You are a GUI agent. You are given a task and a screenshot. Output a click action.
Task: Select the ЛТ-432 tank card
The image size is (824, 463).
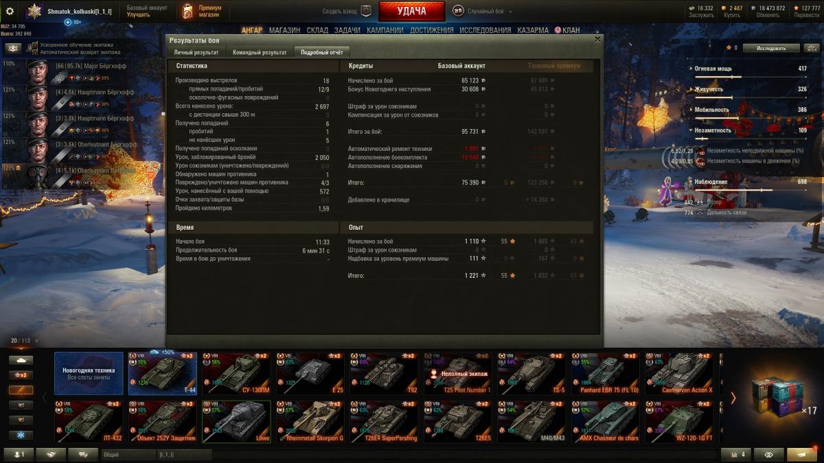tap(89, 422)
